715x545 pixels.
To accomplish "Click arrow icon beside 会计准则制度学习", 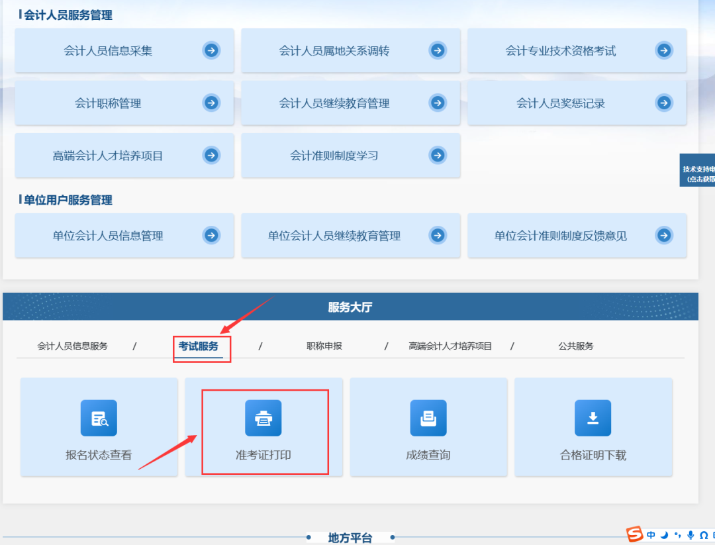I will click(x=438, y=155).
